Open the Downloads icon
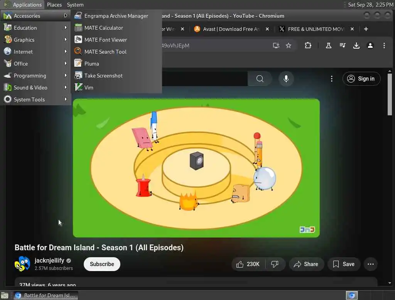Screen dimensions: 395x300 (356, 46)
